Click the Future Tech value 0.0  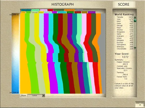[x=126, y=79]
